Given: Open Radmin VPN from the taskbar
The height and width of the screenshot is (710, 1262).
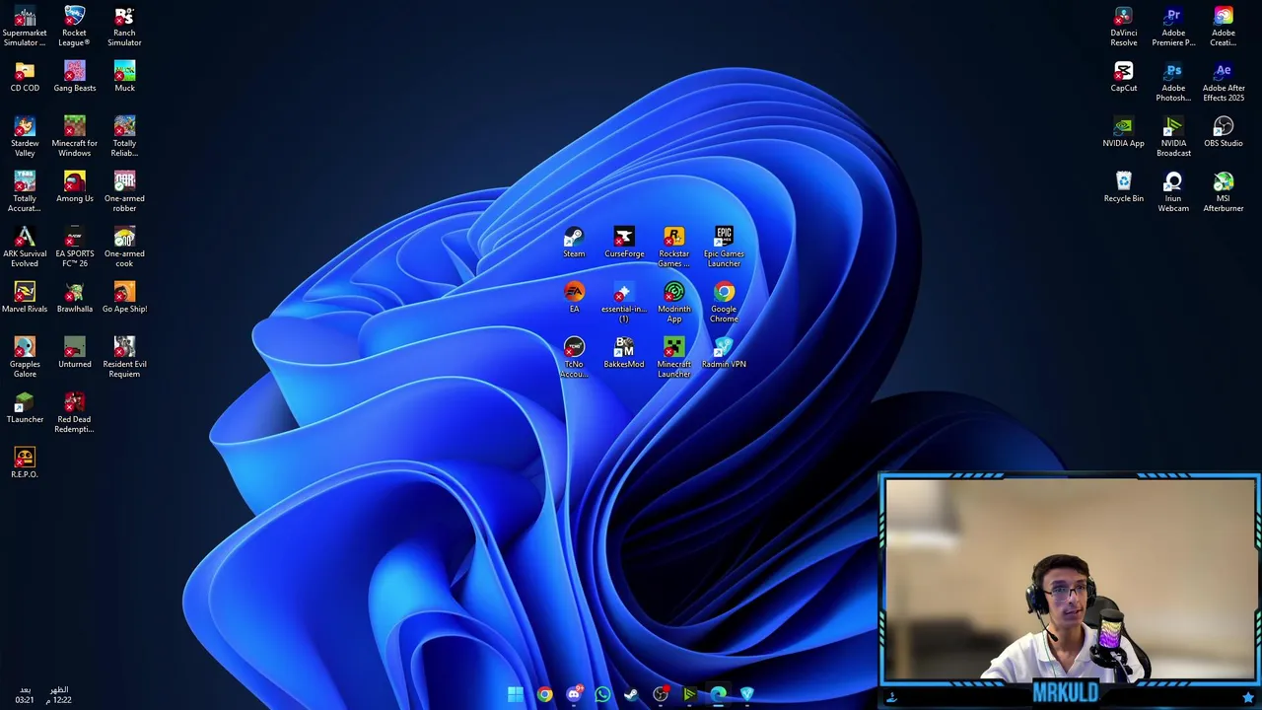Looking at the screenshot, I should 746,694.
